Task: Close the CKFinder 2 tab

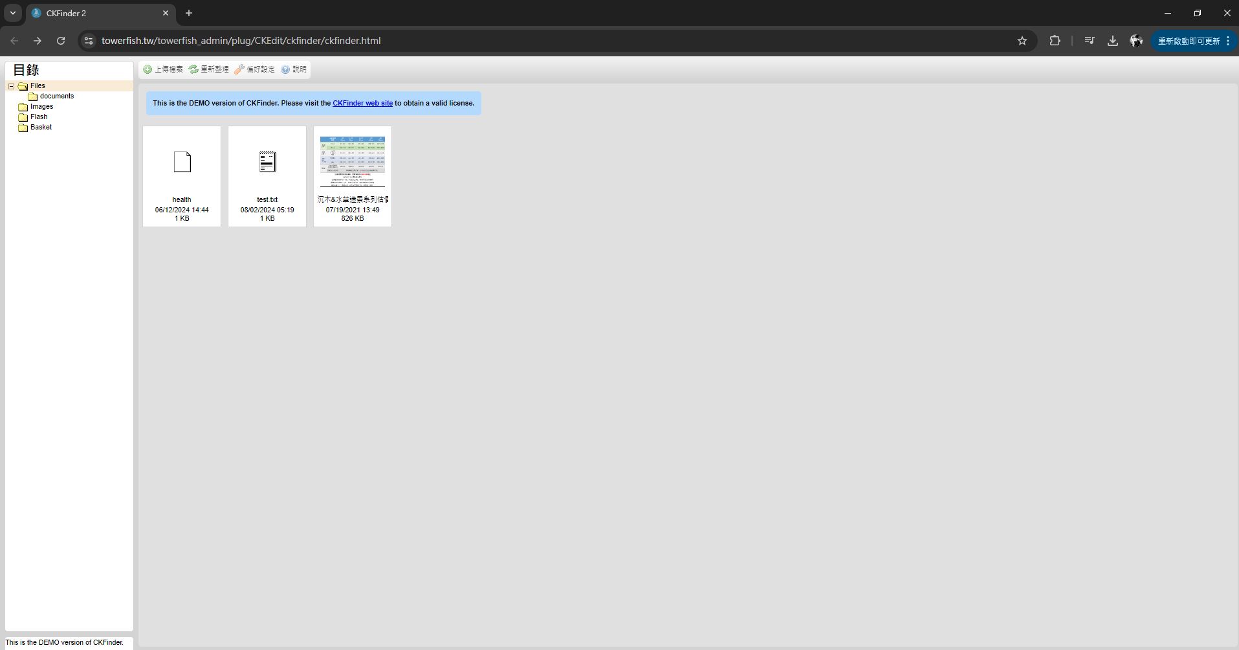Action: pyautogui.click(x=166, y=13)
